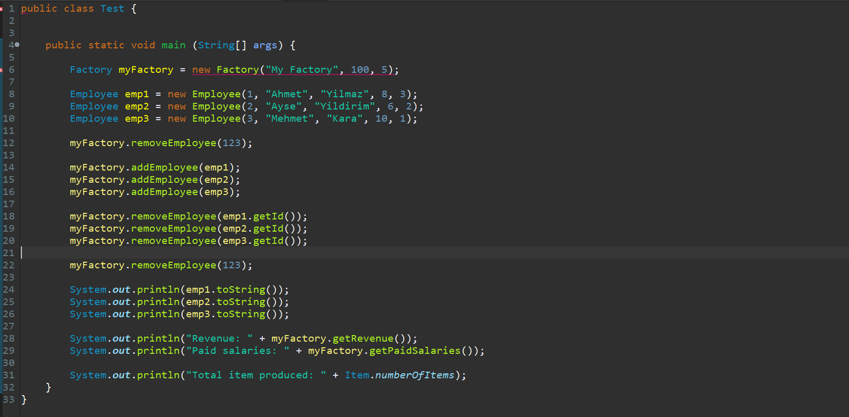Click the "void" keyword on line 4
The width and height of the screenshot is (849, 417).
143,45
